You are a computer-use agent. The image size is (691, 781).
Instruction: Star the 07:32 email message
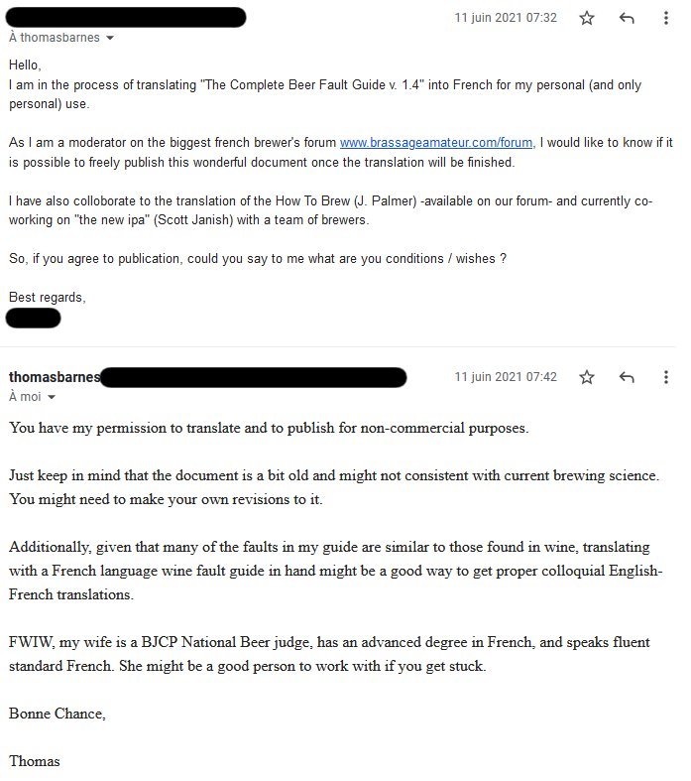587,18
